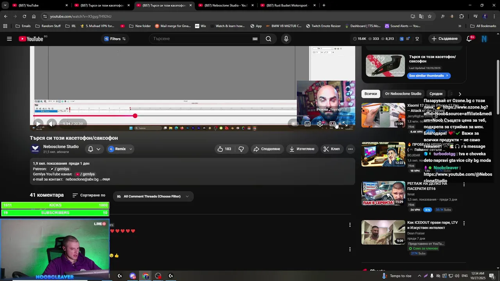Select the Всички filter chip

[371, 94]
